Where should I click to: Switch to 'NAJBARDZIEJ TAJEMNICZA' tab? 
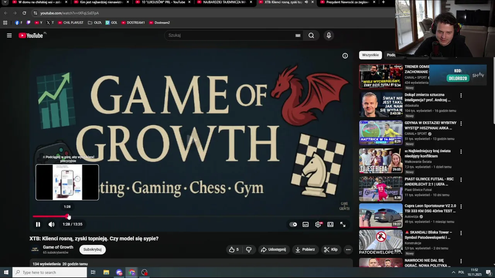click(224, 2)
